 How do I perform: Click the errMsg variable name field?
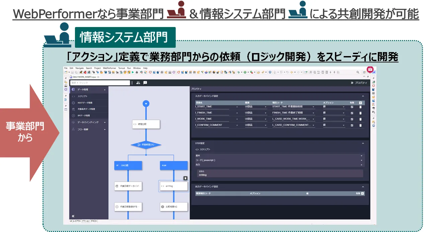279,175
